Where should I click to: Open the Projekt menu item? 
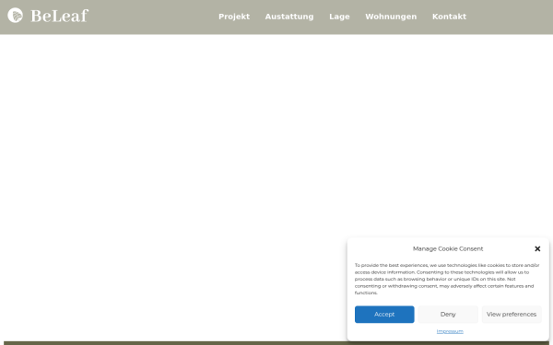pyautogui.click(x=234, y=17)
